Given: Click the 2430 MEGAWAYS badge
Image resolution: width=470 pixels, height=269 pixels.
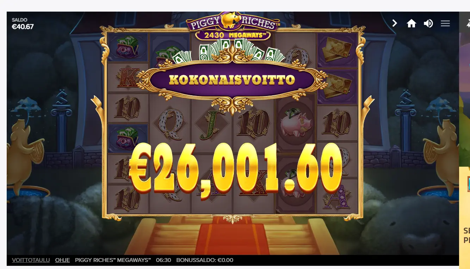Looking at the screenshot, I should 233,35.
